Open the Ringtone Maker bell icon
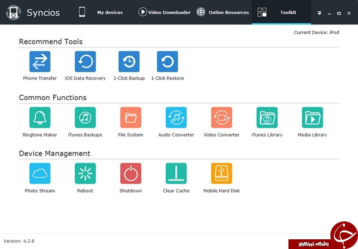 tap(40, 117)
